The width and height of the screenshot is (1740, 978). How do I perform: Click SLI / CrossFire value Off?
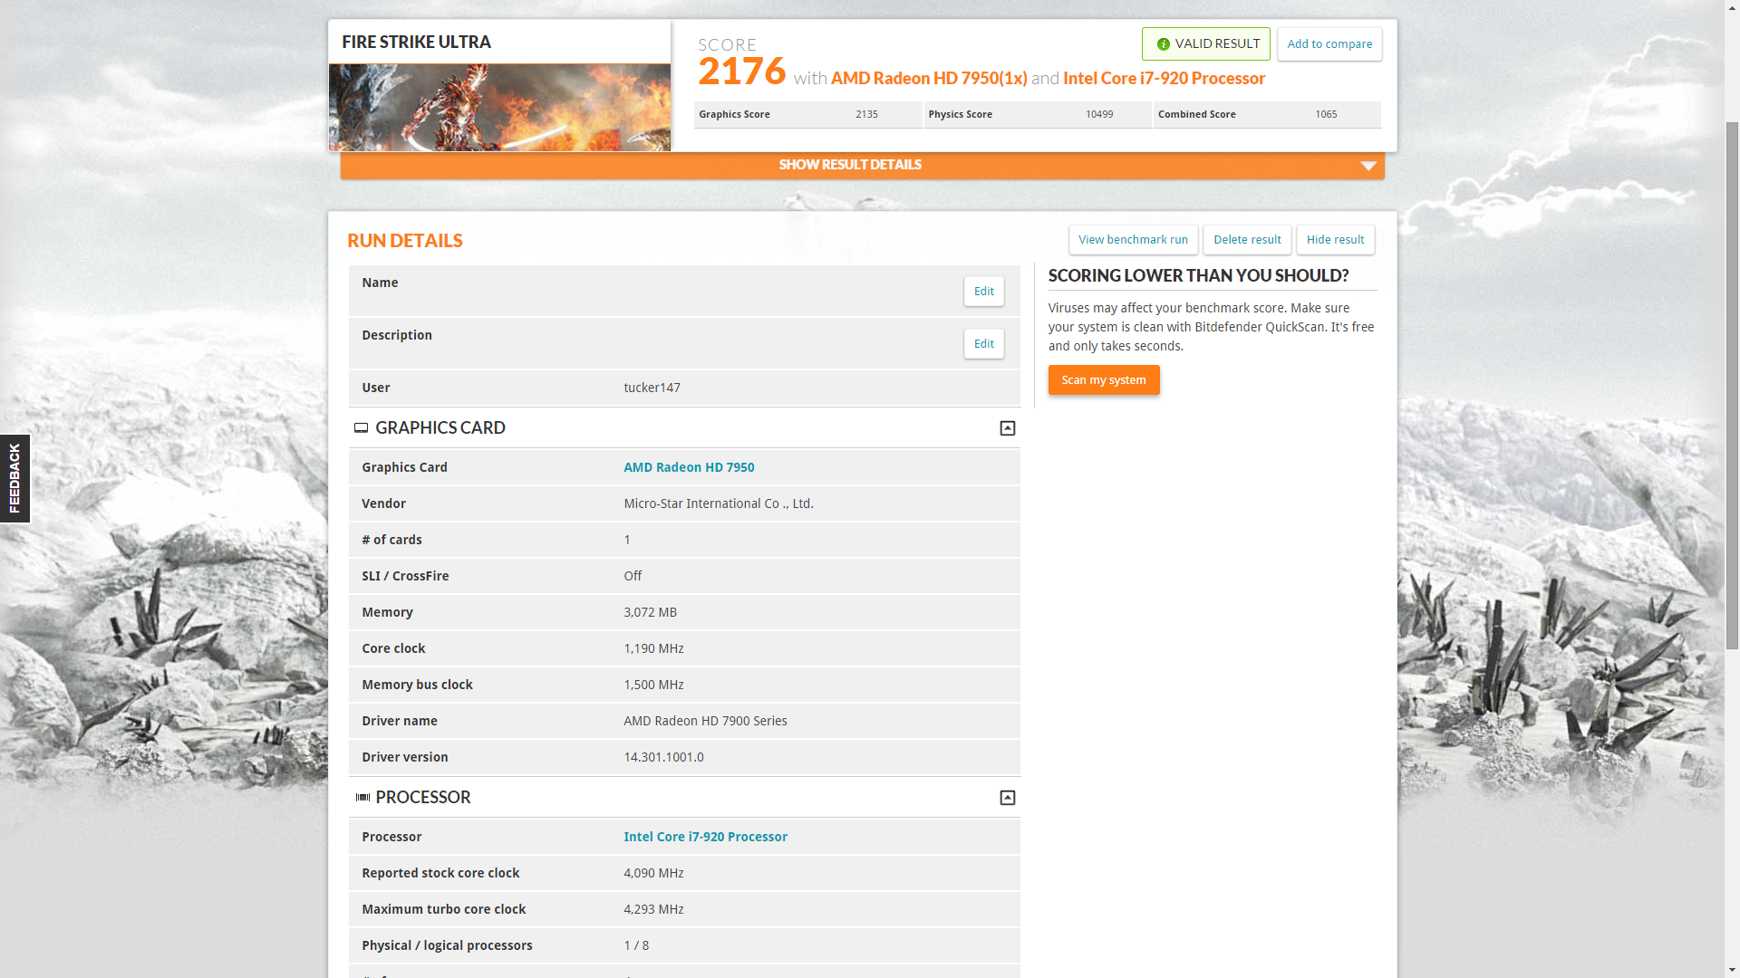(633, 576)
